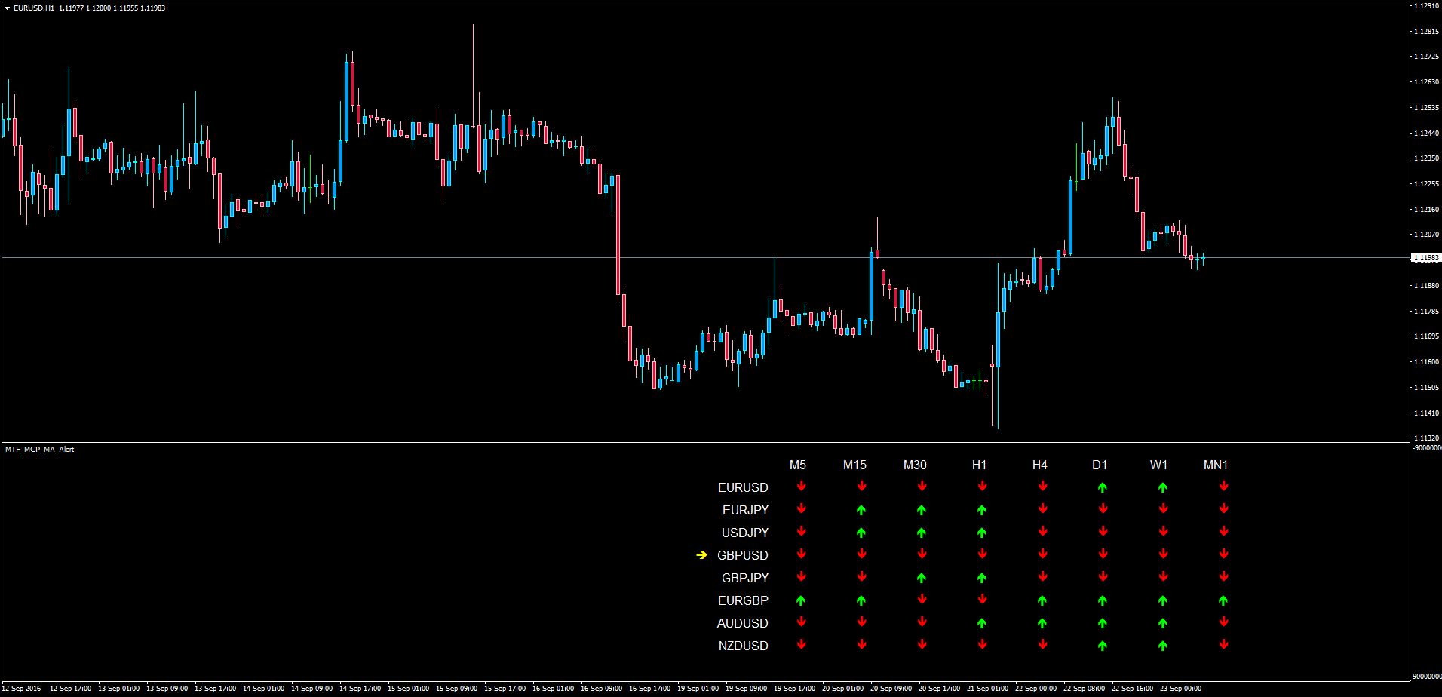Image resolution: width=1442 pixels, height=697 pixels.
Task: Click the EURGBP H4 green up arrow
Action: [x=1042, y=600]
